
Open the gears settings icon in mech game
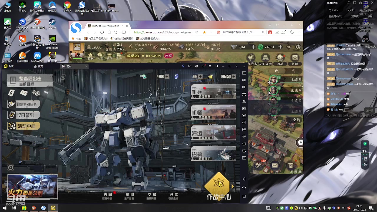36,93
